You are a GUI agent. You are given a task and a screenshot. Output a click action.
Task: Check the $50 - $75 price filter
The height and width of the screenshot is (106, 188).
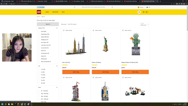click(x=39, y=96)
